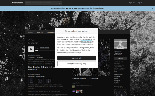Open the log in link

[140, 3]
